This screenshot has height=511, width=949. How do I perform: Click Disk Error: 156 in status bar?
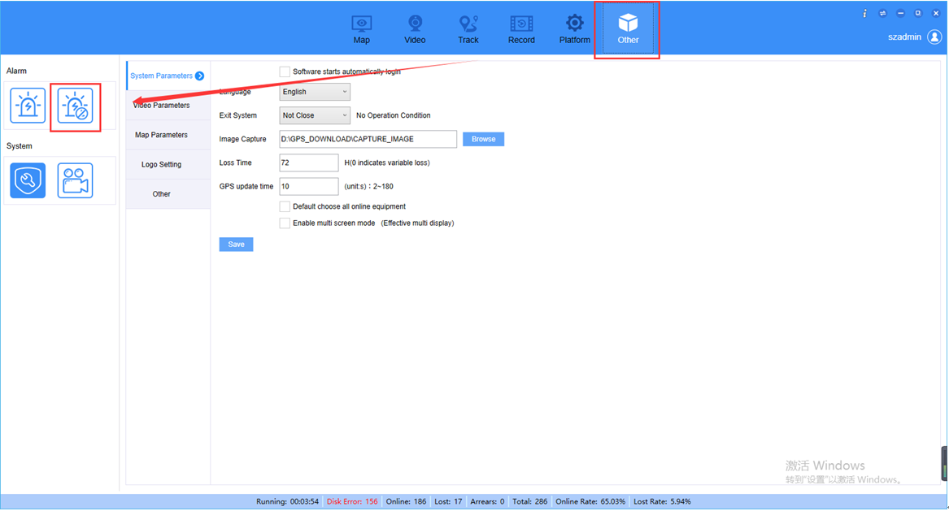[352, 502]
